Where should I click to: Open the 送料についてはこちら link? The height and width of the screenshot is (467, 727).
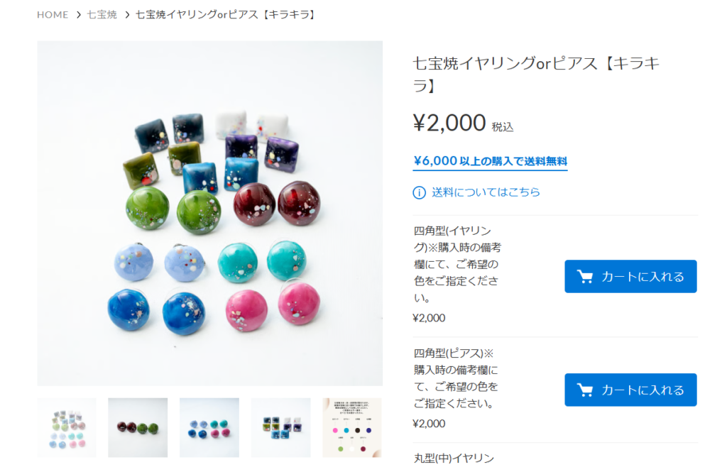pyautogui.click(x=486, y=192)
